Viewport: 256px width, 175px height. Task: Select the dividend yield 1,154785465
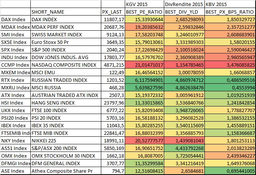coord(184,65)
